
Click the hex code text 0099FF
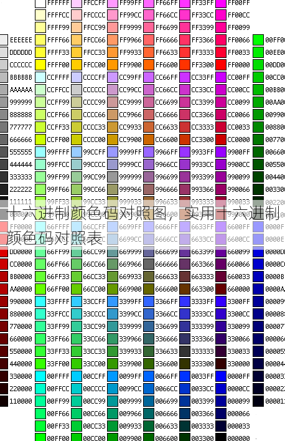click(131, 376)
